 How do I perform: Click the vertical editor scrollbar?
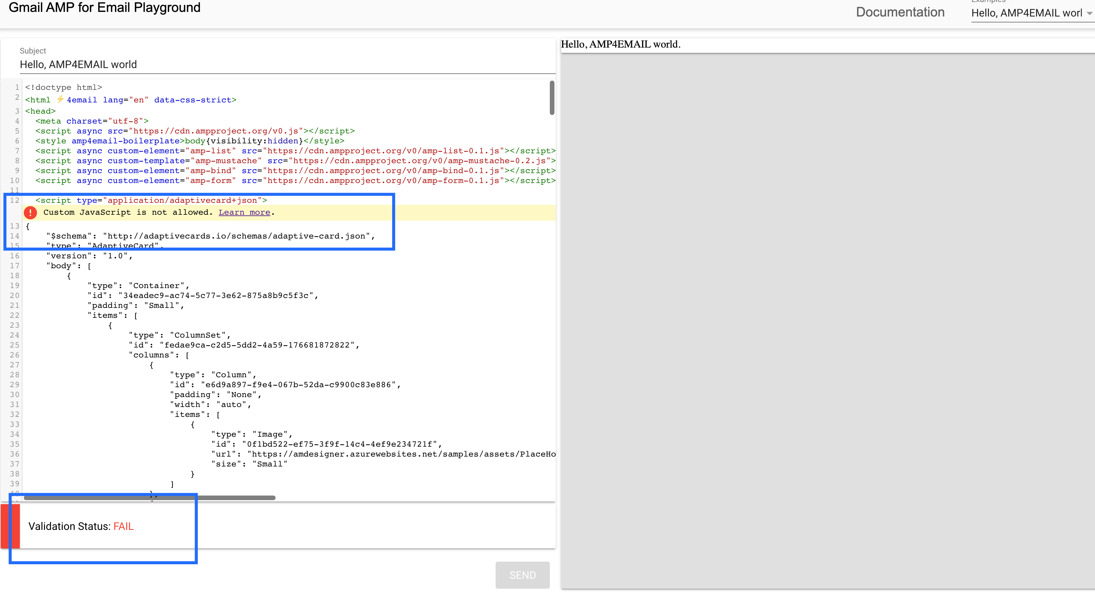552,98
